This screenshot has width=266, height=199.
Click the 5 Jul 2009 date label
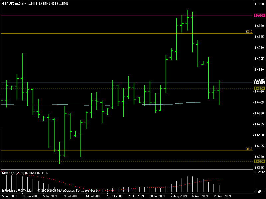pyautogui.click(x=50, y=196)
